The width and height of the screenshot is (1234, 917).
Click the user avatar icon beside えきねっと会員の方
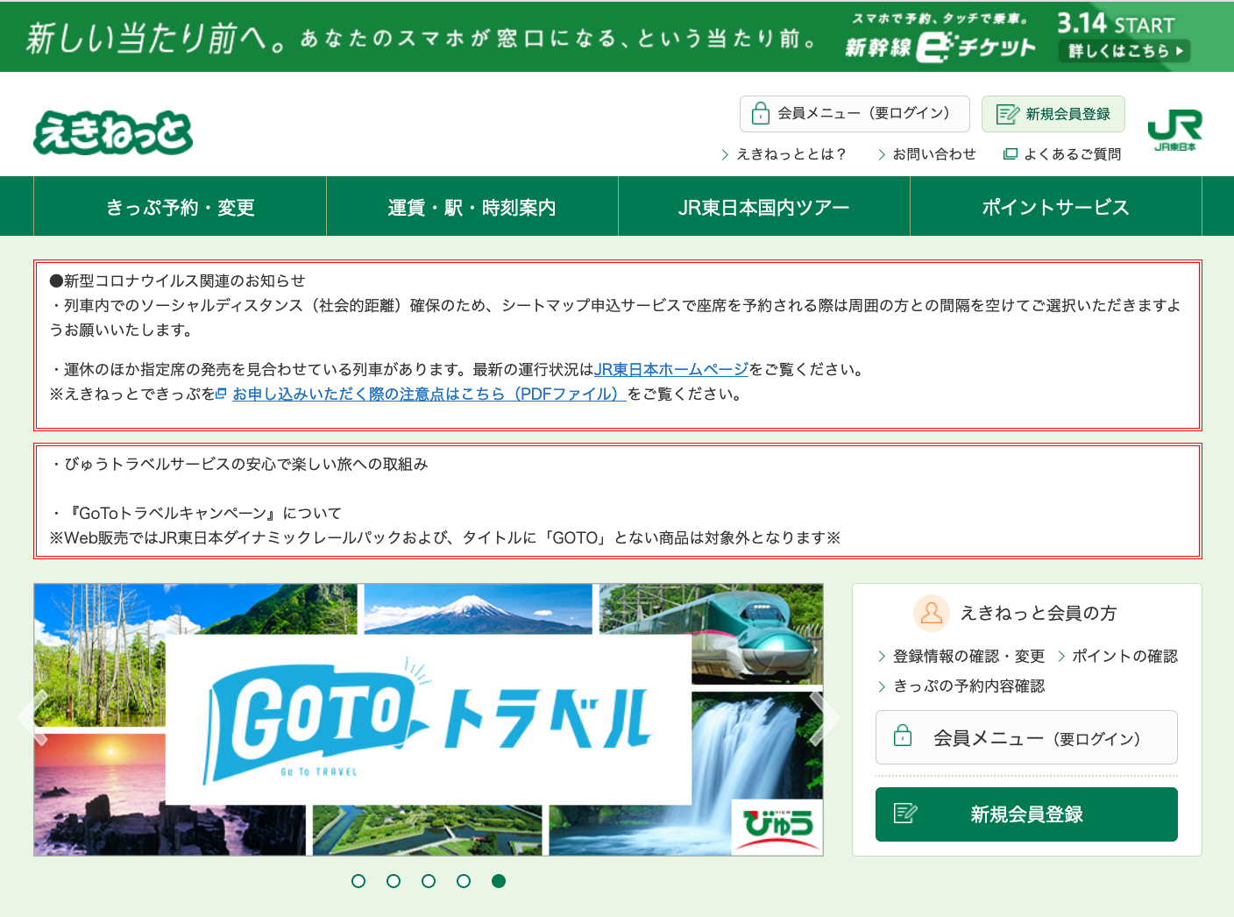click(x=931, y=614)
